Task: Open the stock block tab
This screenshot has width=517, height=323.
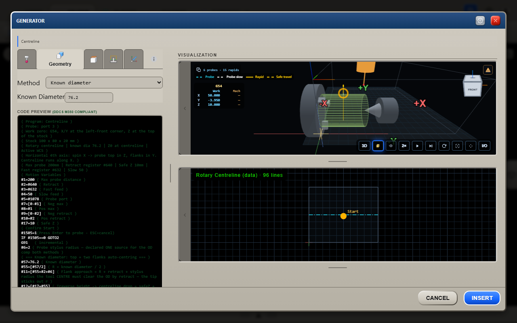Action: click(94, 59)
